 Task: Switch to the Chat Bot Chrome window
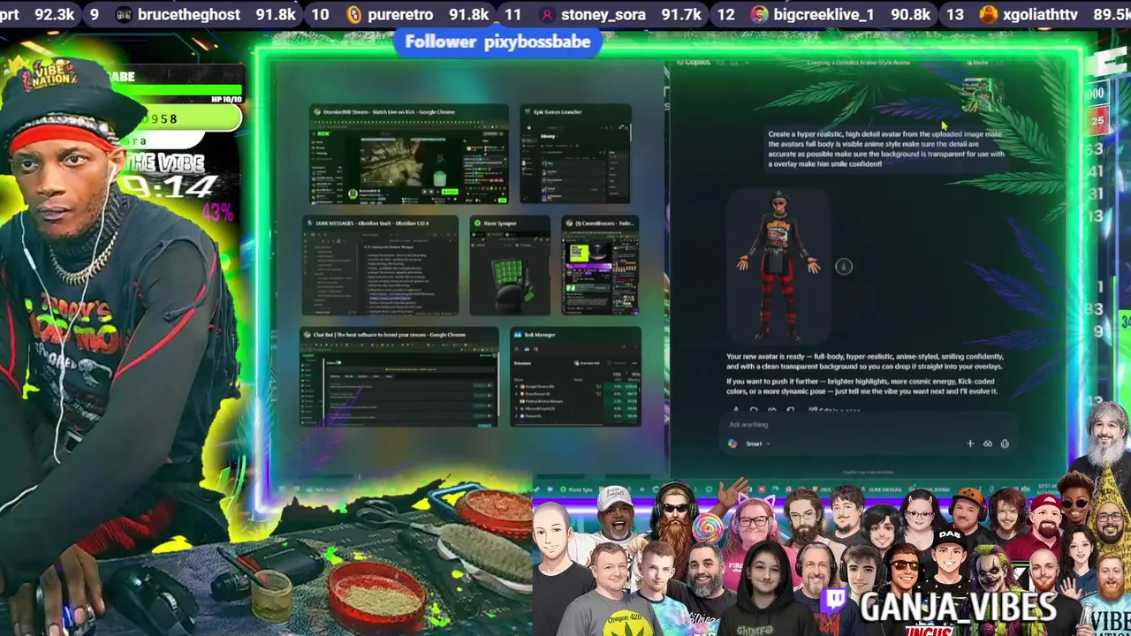click(399, 377)
